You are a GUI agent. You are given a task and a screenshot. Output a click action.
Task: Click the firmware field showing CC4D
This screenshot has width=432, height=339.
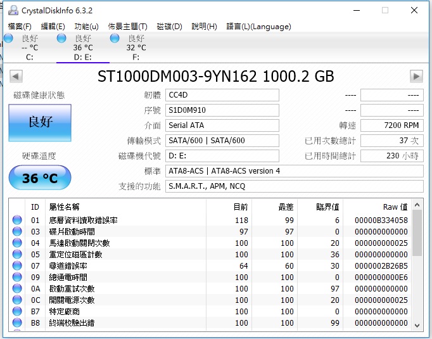pos(222,95)
